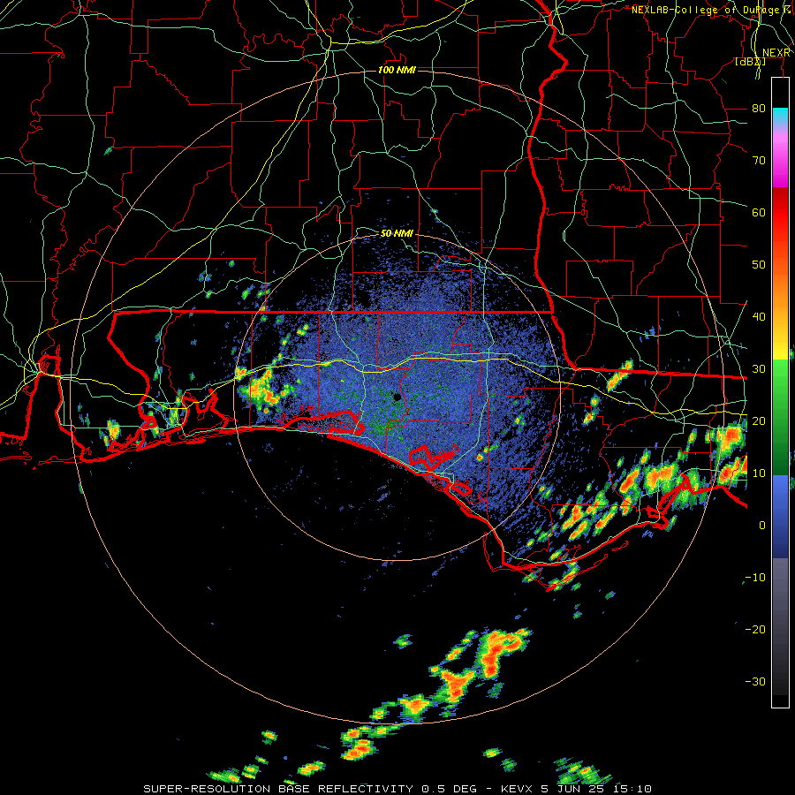Click the 100 NMI range ring label
795x795 pixels.
coord(397,70)
